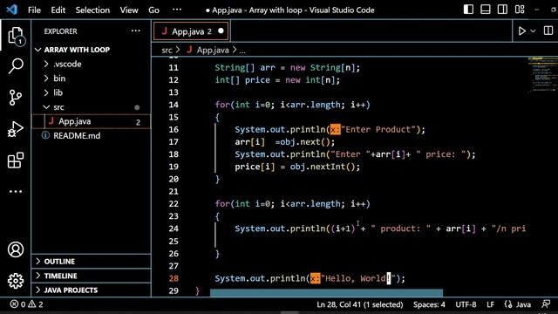Toggle the secondary side bar
The image size is (558, 314).
tap(502, 10)
